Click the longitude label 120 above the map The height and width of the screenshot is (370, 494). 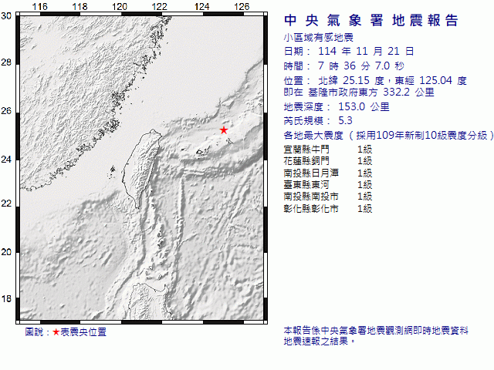120,7
